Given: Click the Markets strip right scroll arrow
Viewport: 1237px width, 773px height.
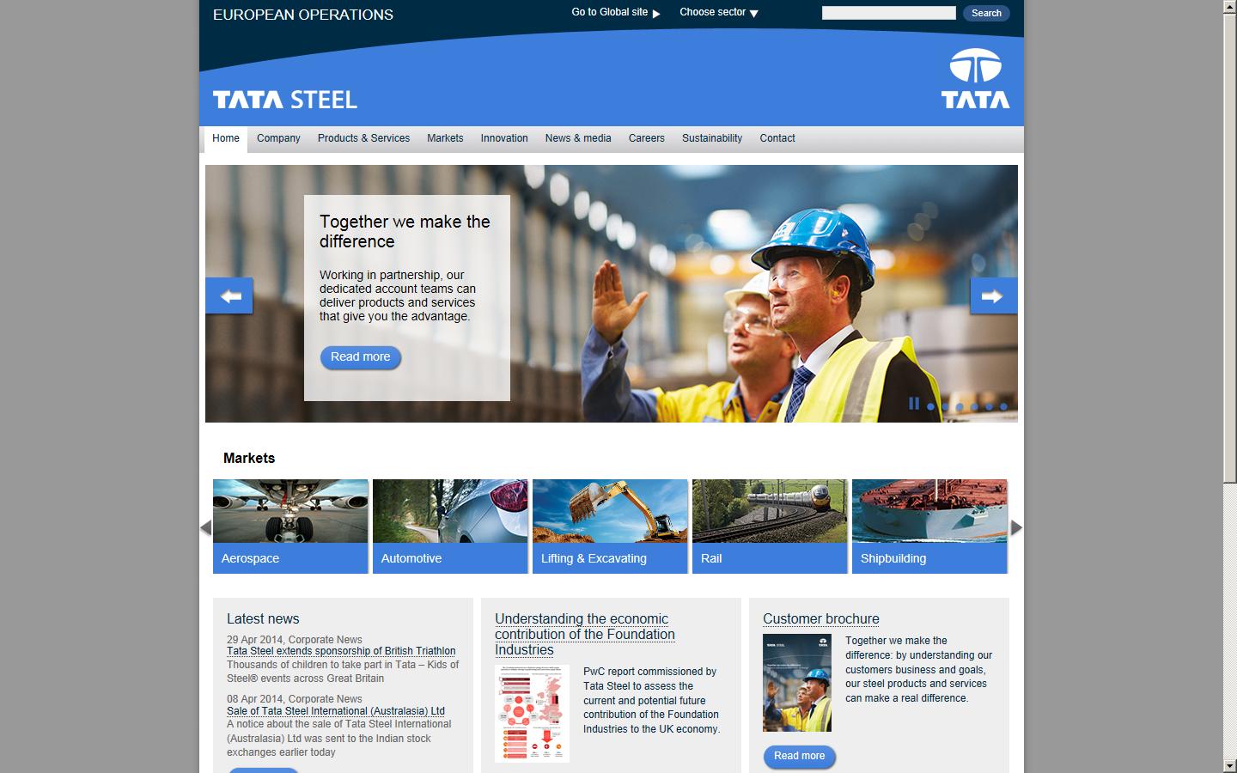Looking at the screenshot, I should (x=1015, y=528).
